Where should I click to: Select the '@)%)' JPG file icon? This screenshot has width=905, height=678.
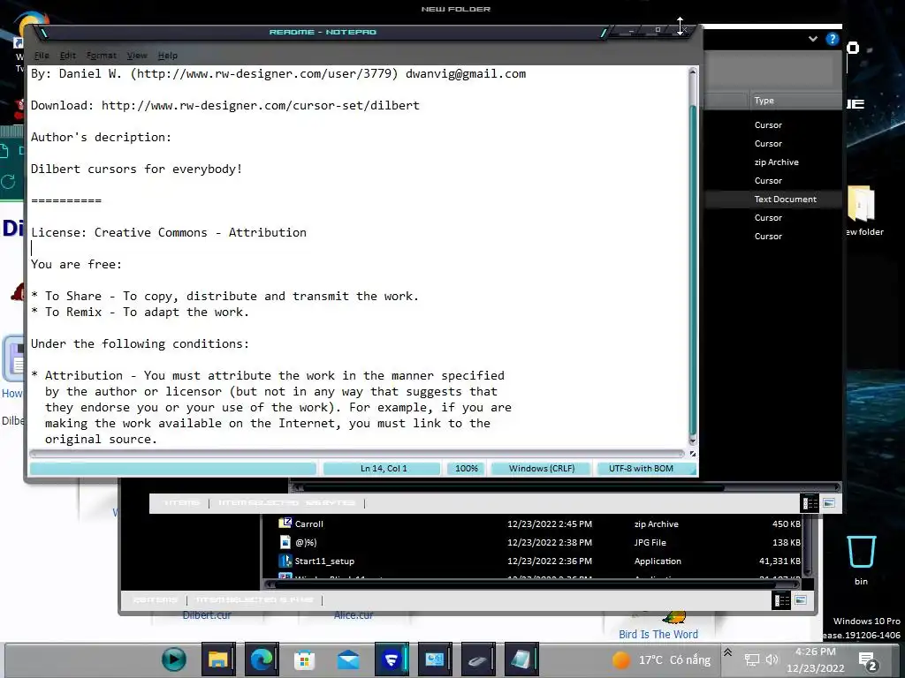(285, 542)
